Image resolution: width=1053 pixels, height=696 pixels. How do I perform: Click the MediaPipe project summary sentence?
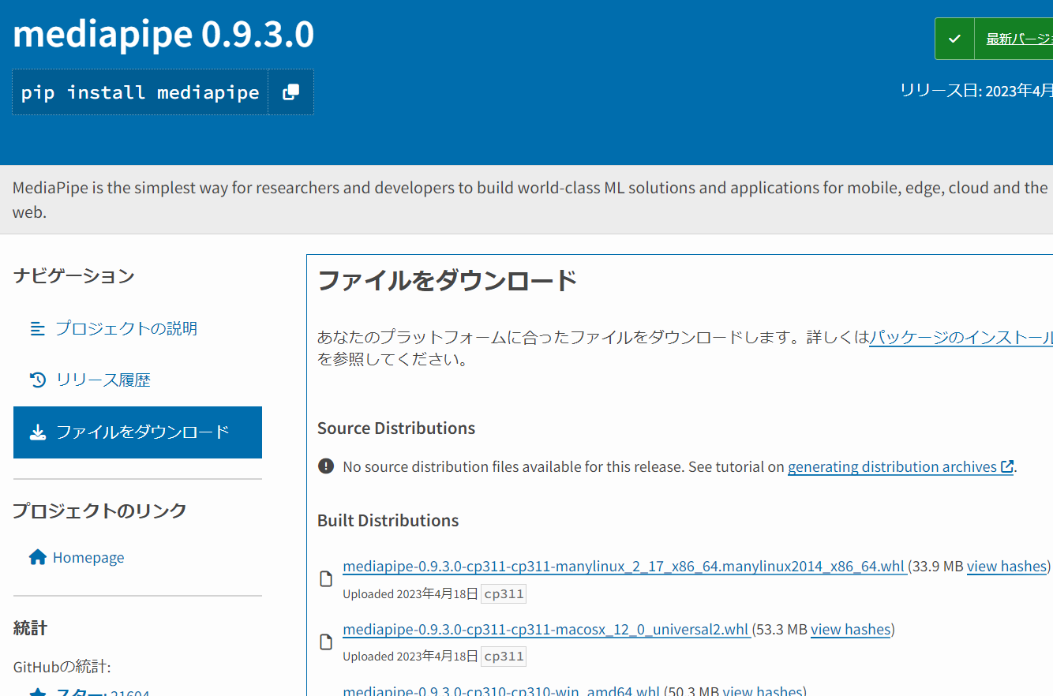point(530,200)
